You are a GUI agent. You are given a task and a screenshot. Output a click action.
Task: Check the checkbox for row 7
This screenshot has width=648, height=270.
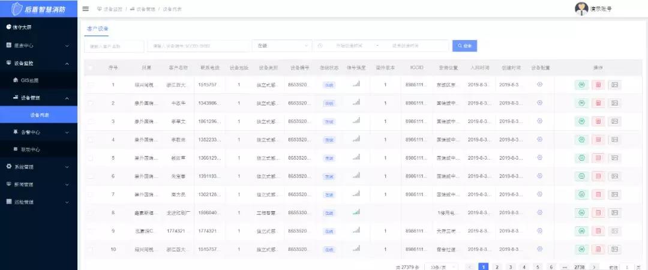[91, 194]
